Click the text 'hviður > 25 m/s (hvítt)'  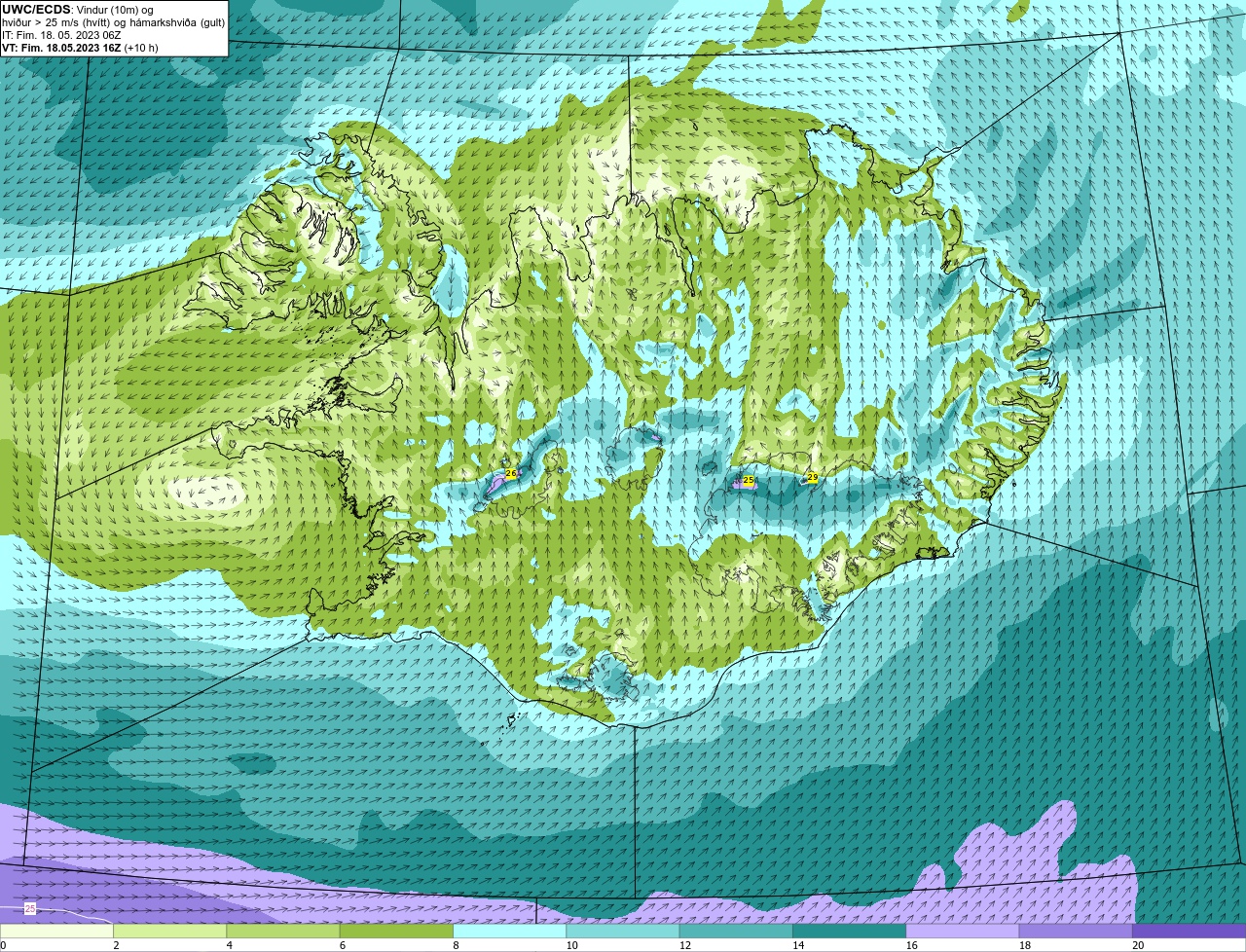[x=56, y=22]
